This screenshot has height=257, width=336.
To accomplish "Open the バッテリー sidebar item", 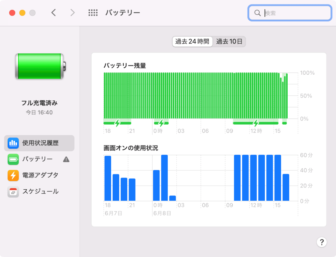I will 39,159.
